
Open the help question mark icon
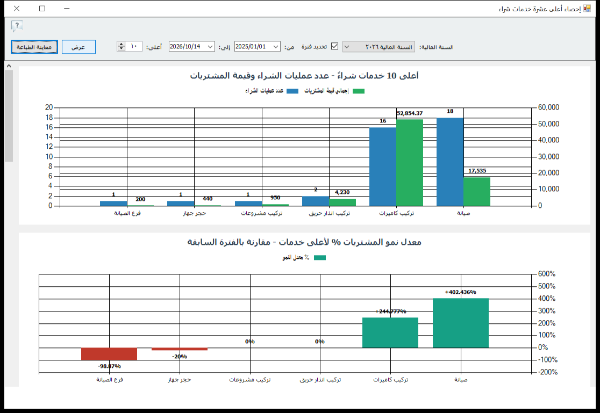[x=17, y=26]
